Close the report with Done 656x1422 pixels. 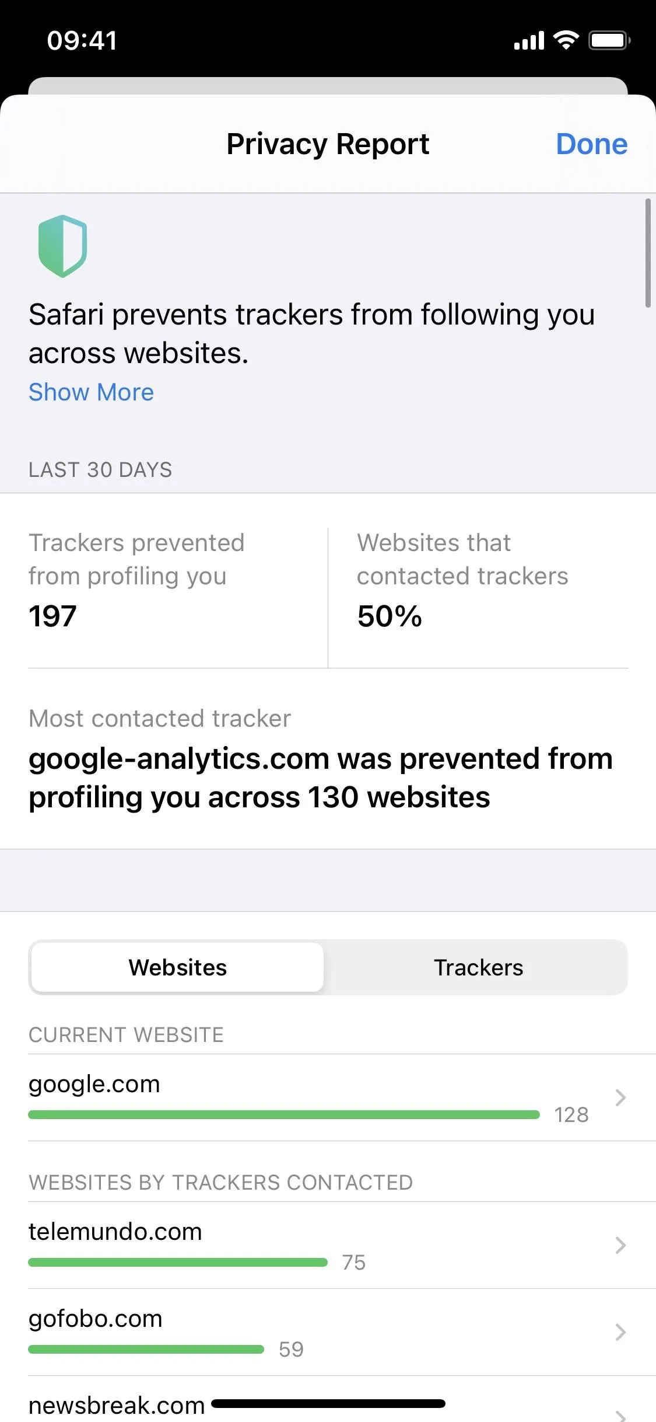[591, 144]
